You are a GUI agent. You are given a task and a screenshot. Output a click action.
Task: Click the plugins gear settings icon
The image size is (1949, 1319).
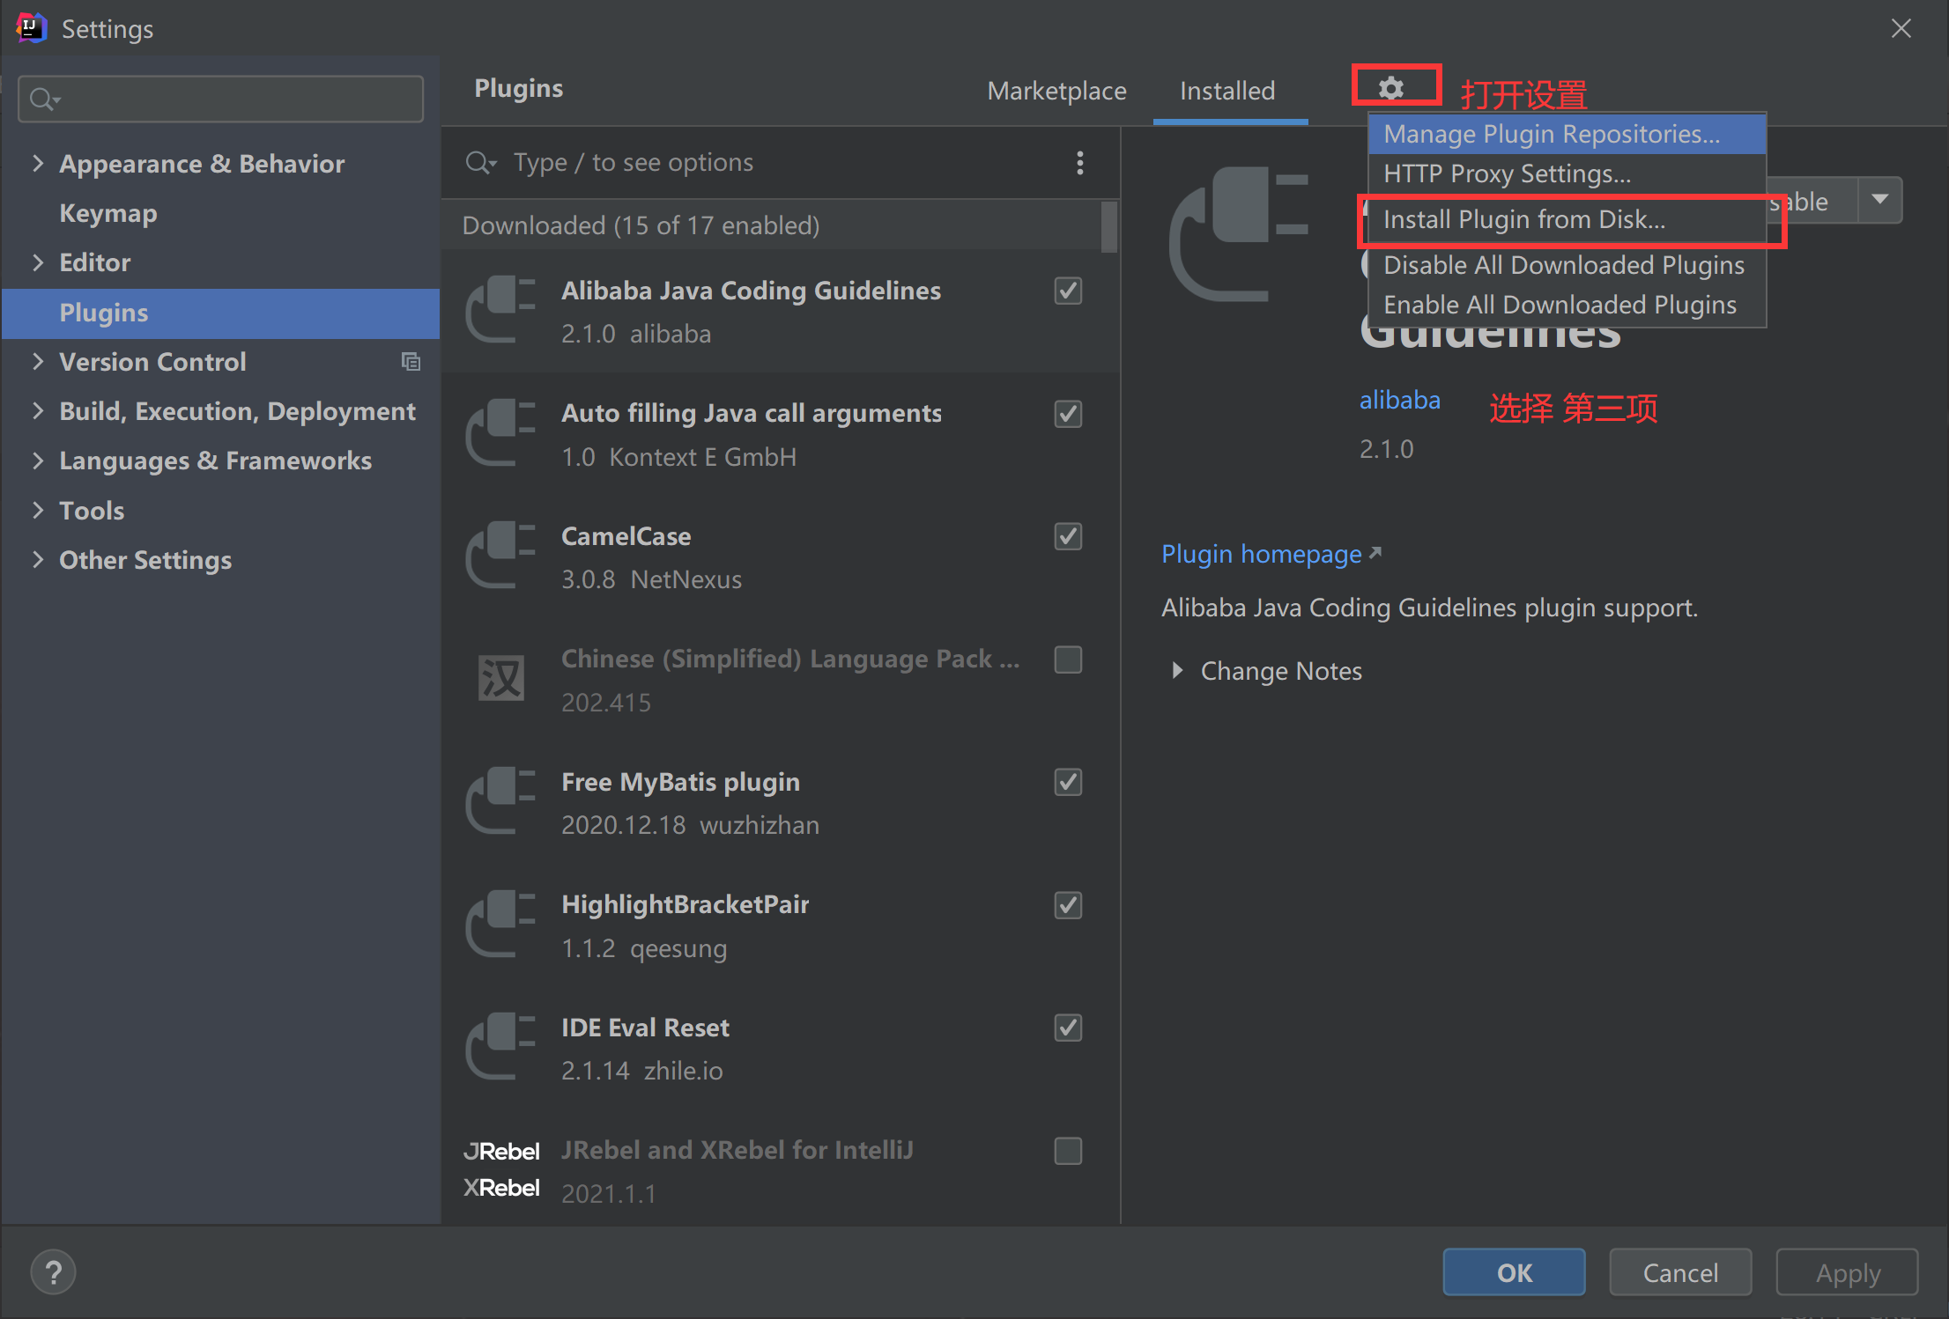click(1390, 88)
